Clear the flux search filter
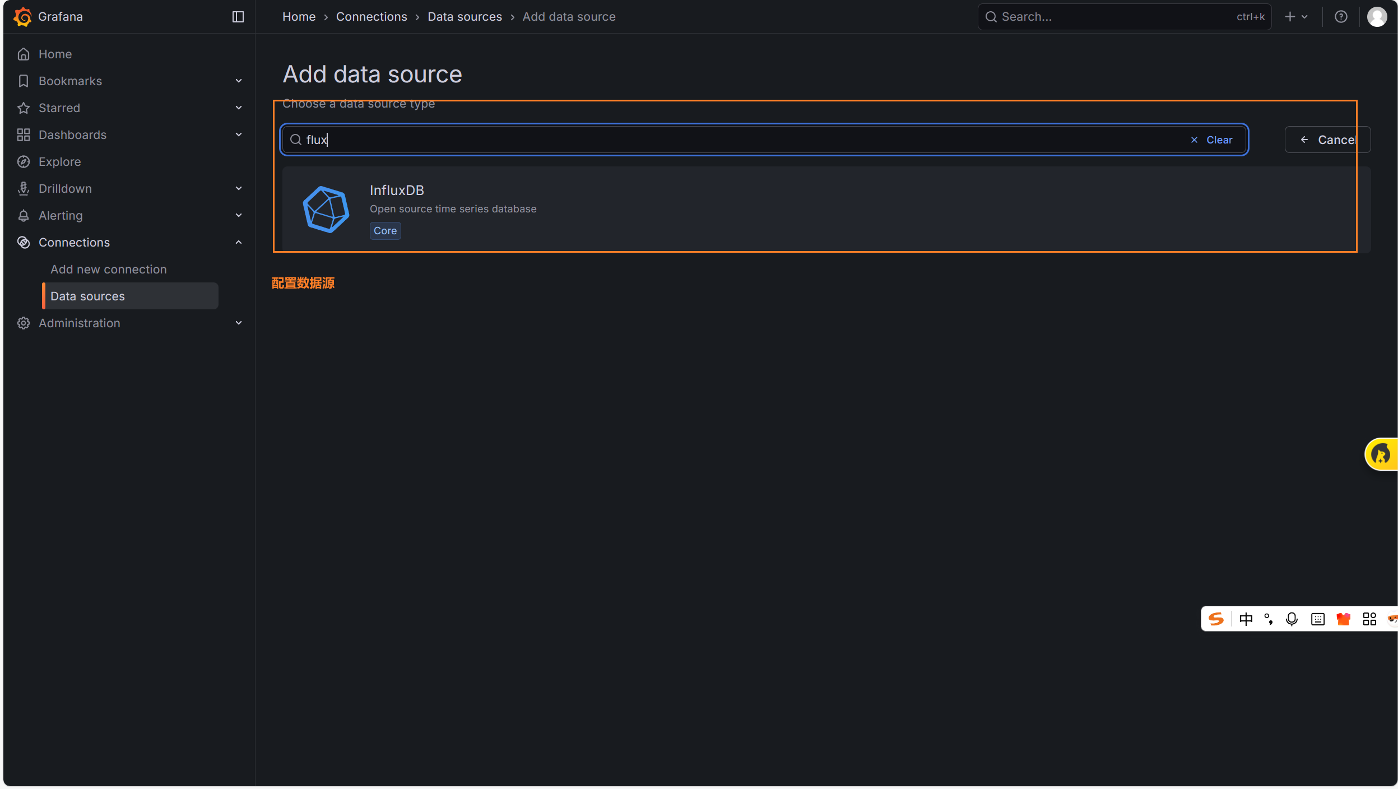This screenshot has width=1398, height=789. pyautogui.click(x=1211, y=140)
